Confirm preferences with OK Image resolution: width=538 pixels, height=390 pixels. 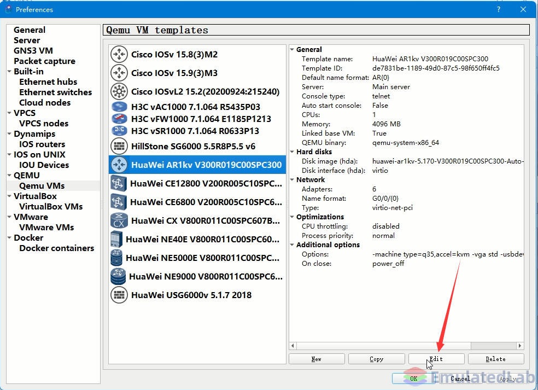tap(414, 379)
